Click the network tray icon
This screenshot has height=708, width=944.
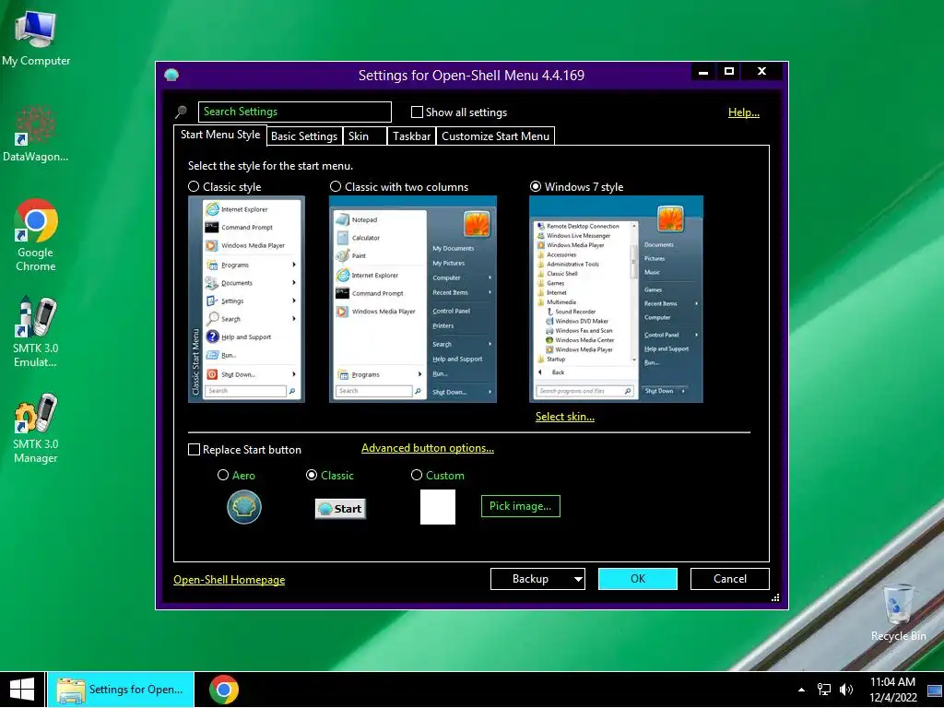pos(823,690)
